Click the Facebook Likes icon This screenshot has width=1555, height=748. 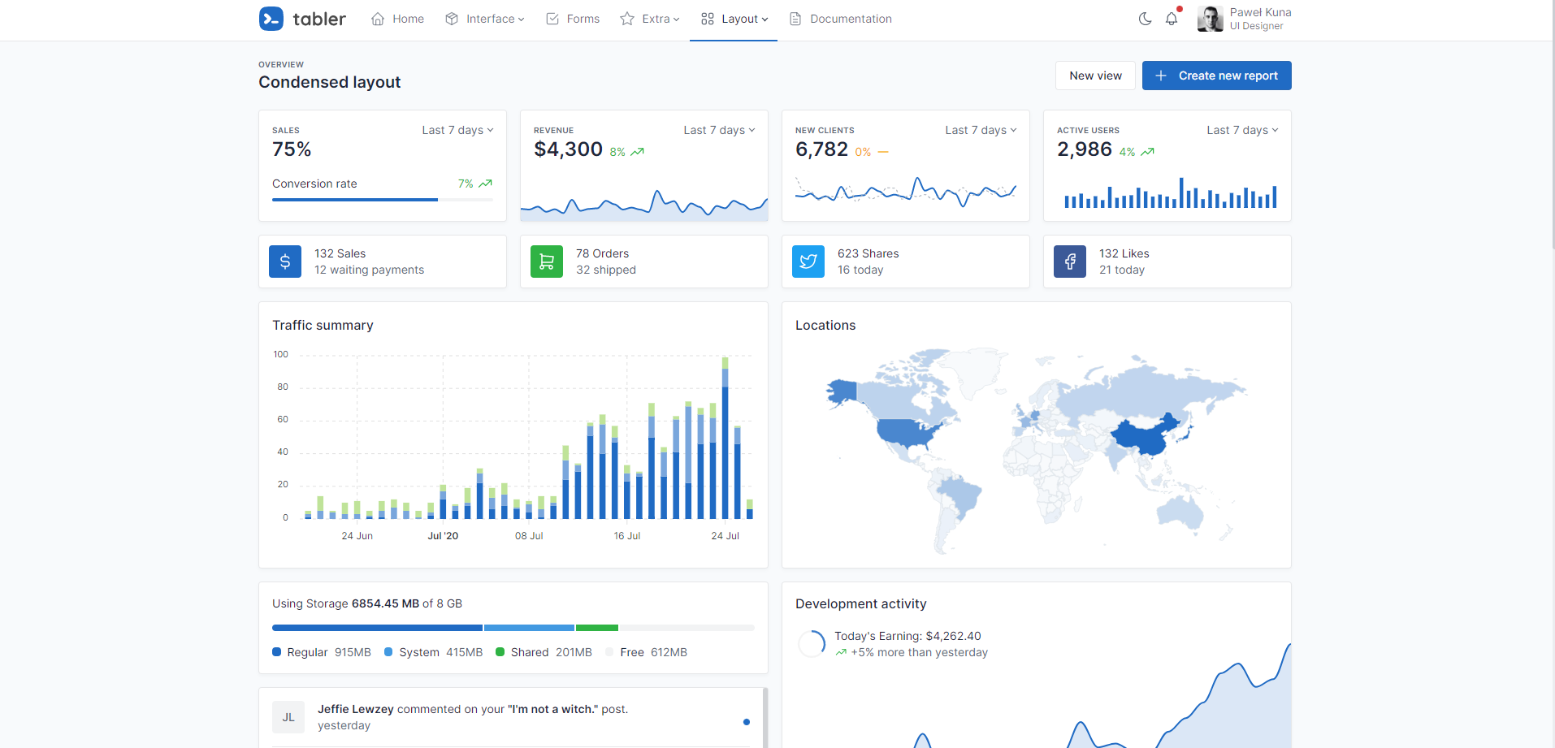(1070, 262)
